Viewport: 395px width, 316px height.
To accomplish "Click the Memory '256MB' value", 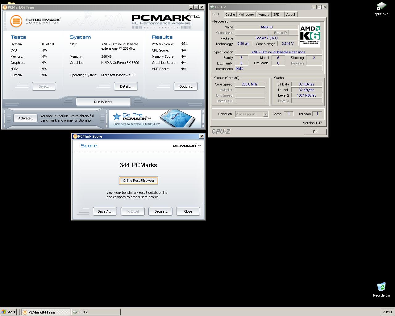I will point(106,56).
